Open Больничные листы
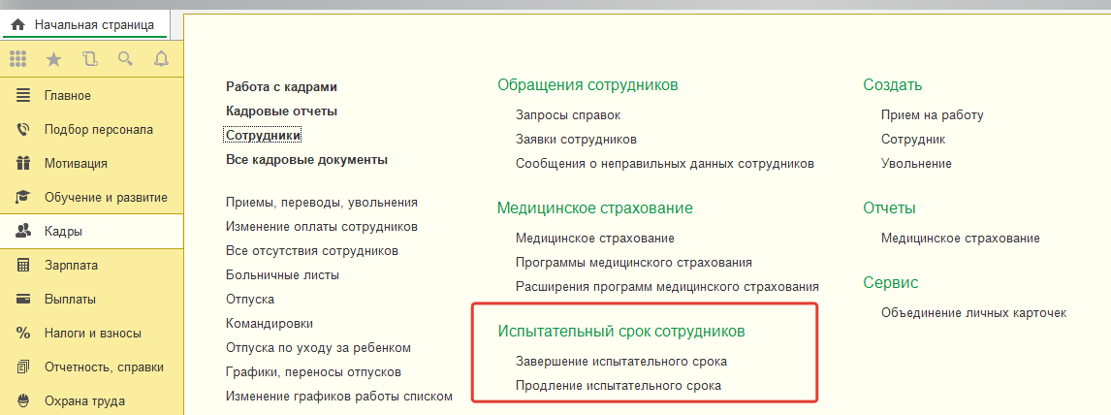Viewport: 1111px width, 415px height. (x=283, y=274)
